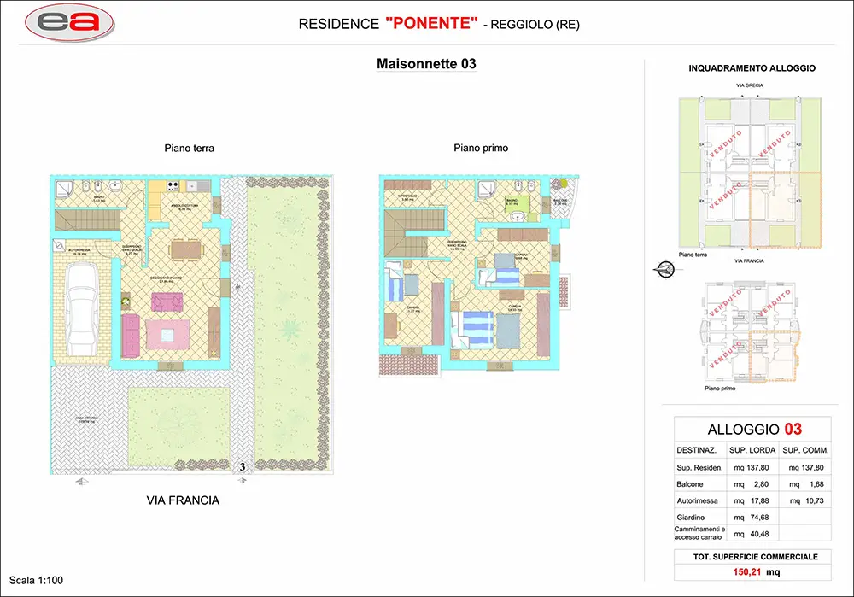Select the Piano primo heading

tap(481, 148)
